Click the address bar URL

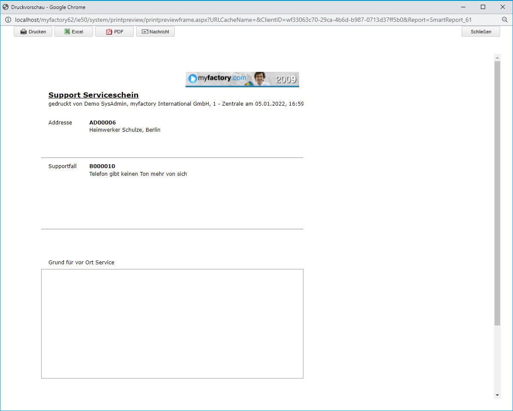point(243,20)
